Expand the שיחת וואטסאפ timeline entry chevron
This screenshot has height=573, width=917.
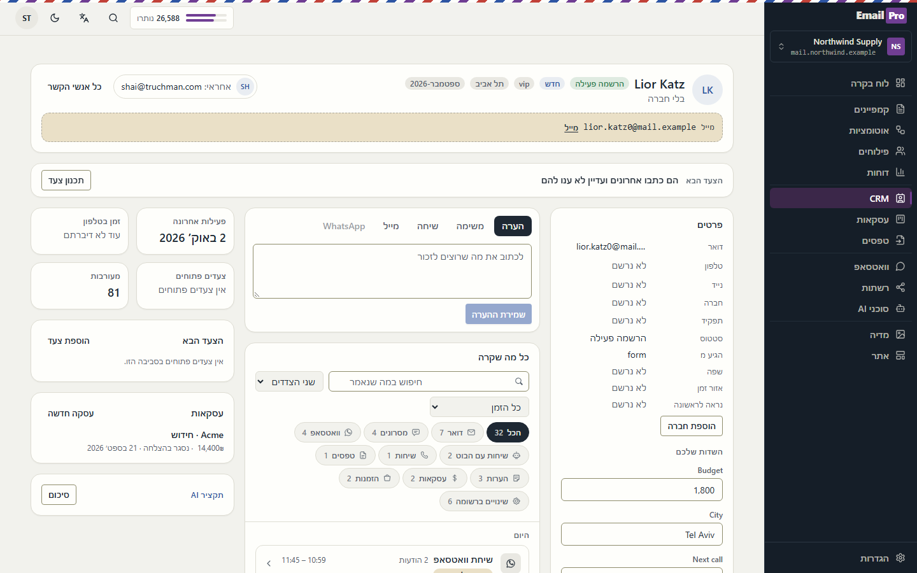point(269,563)
